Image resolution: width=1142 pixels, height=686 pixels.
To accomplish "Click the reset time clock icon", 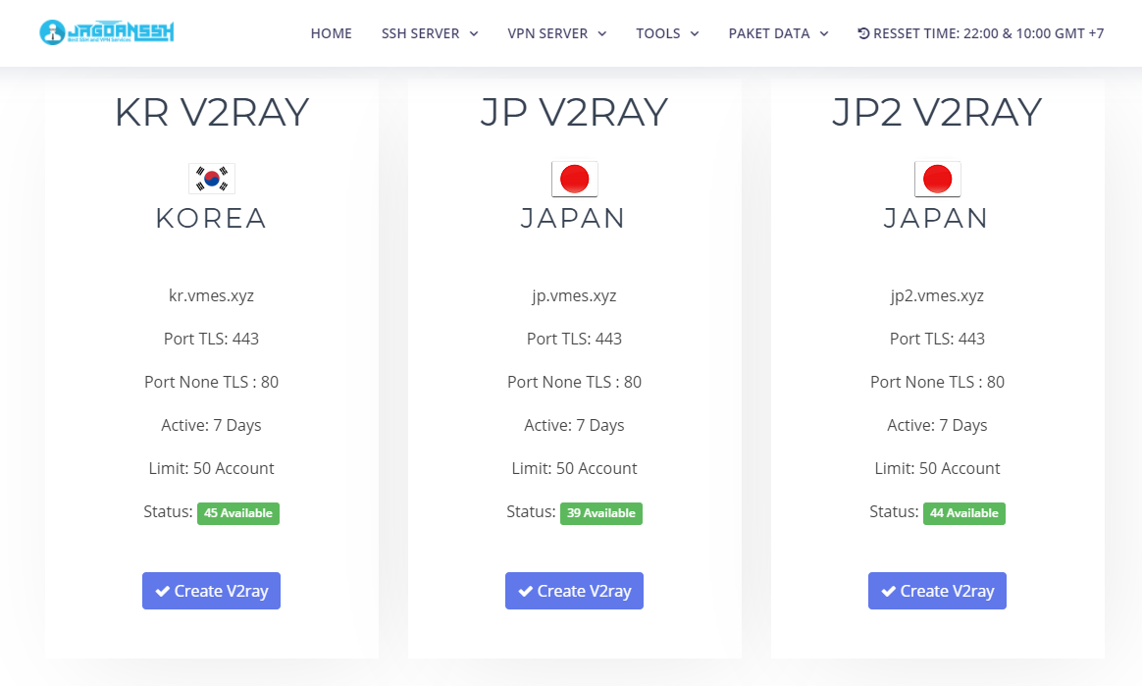I will pyautogui.click(x=863, y=33).
